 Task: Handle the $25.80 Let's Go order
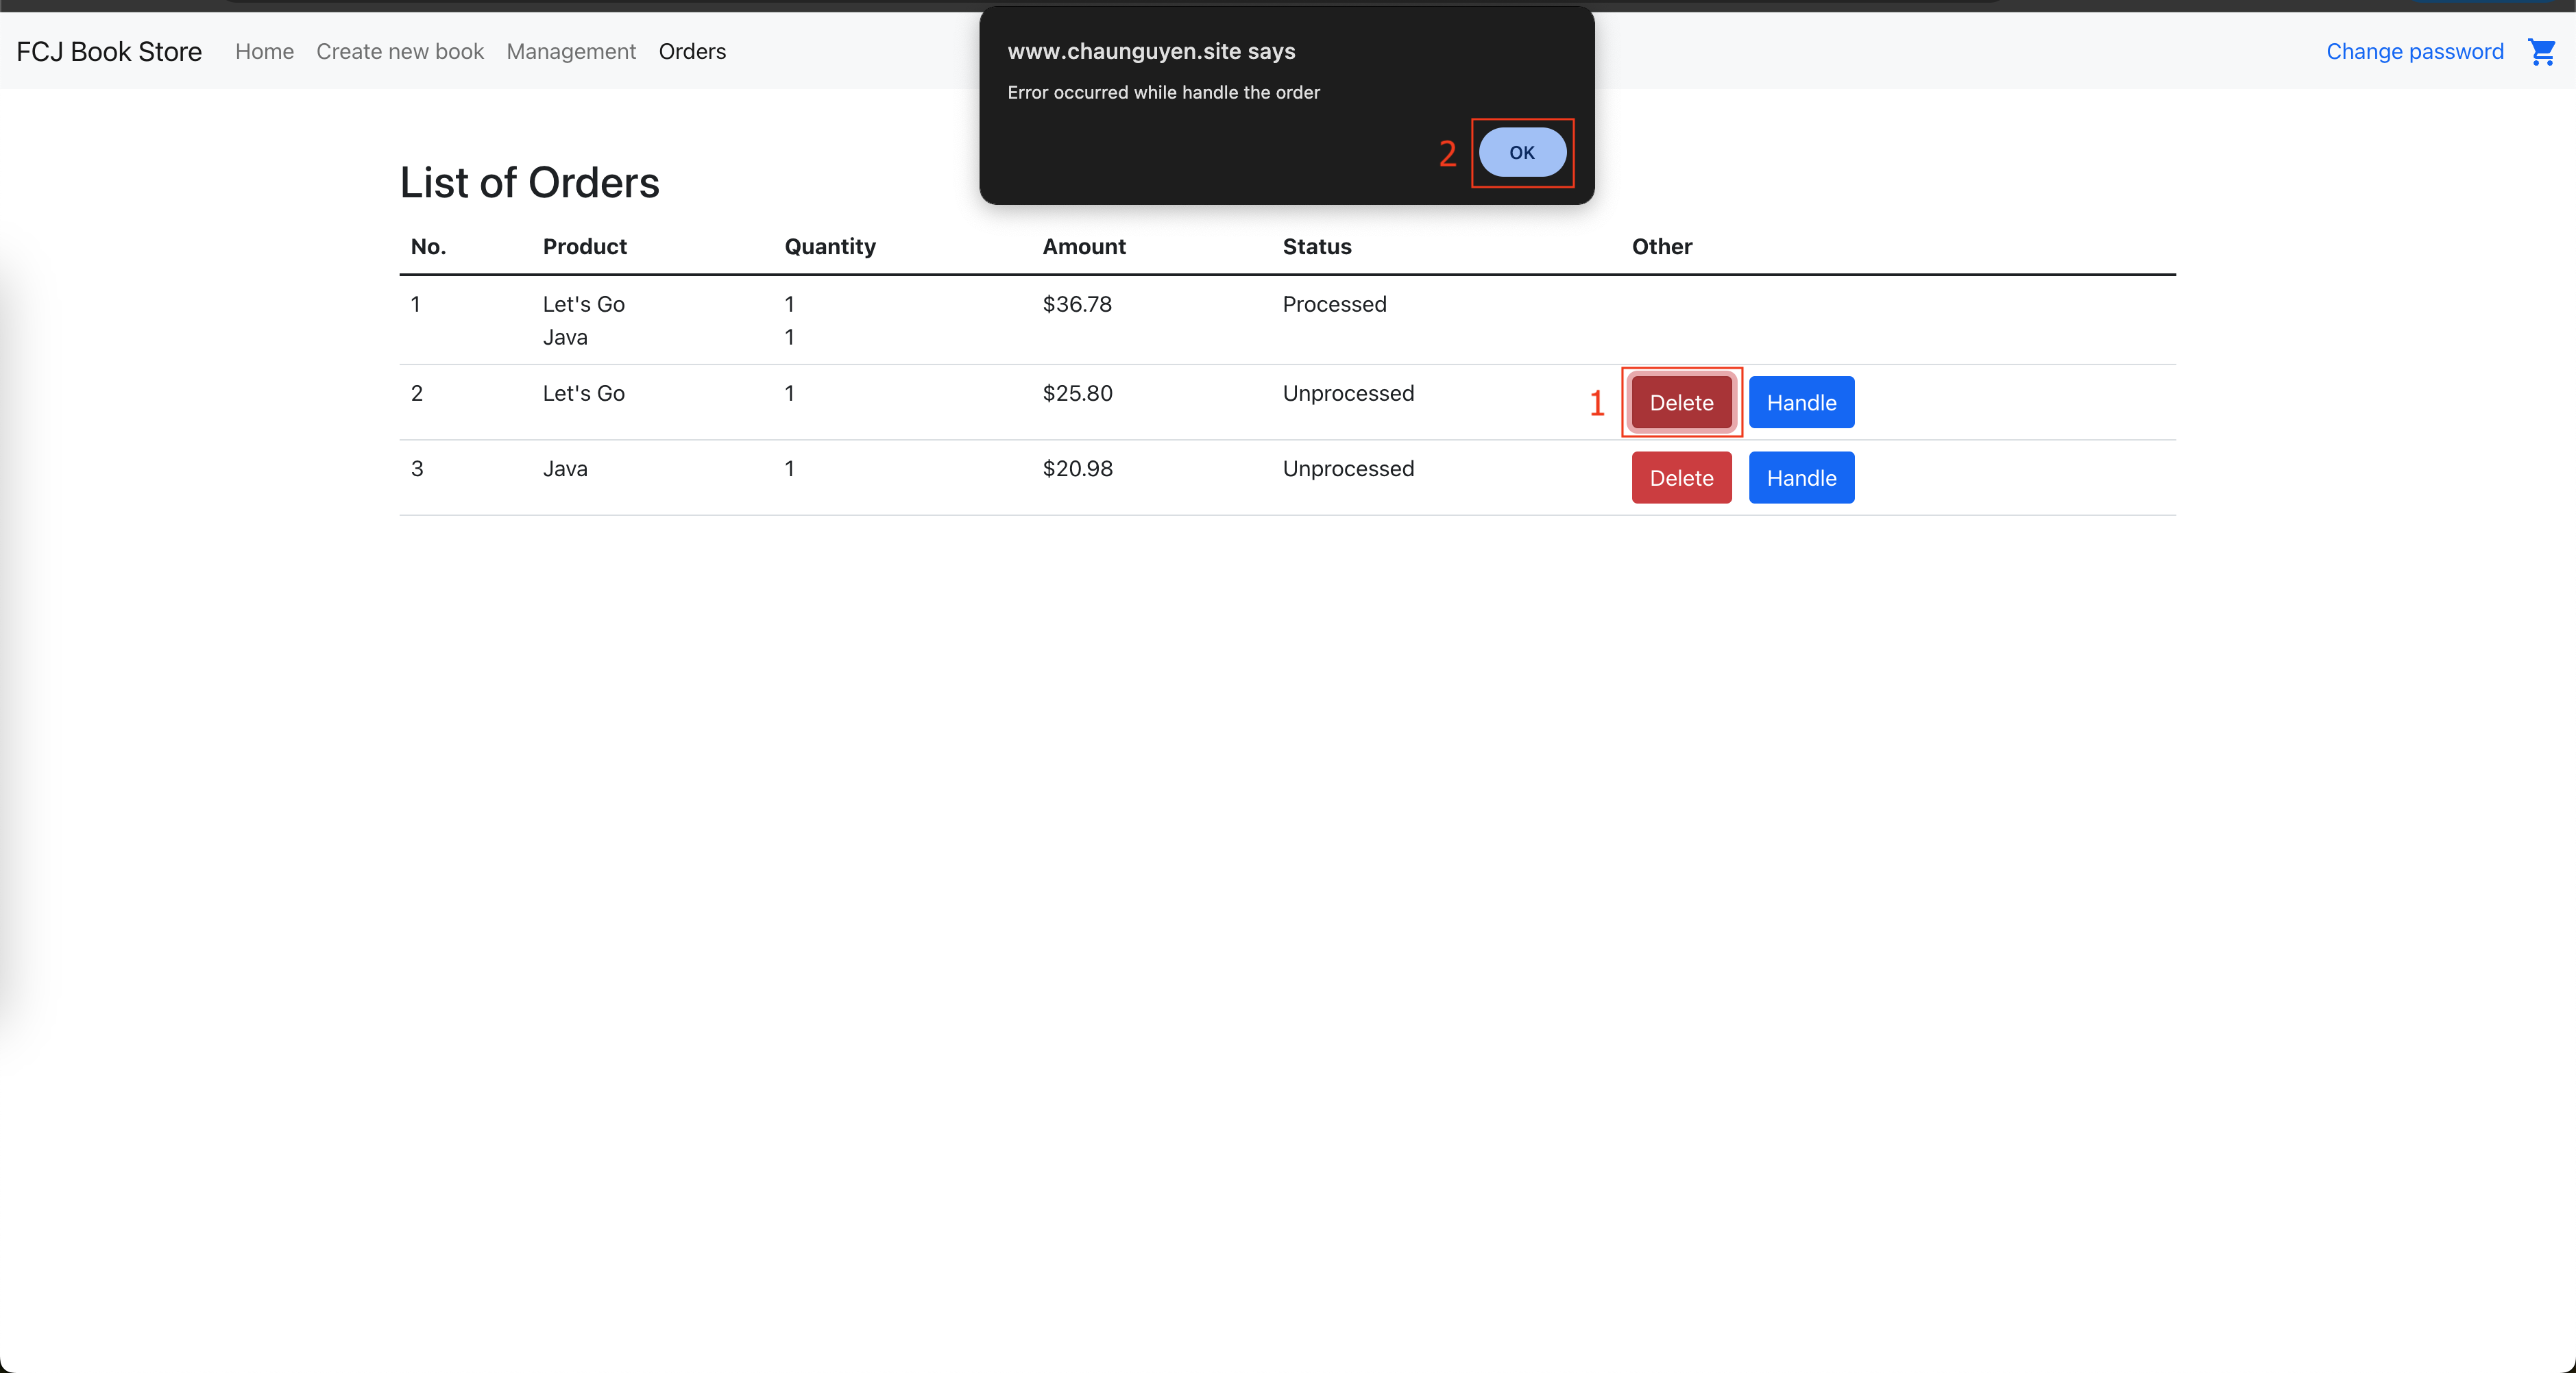[x=1801, y=401]
